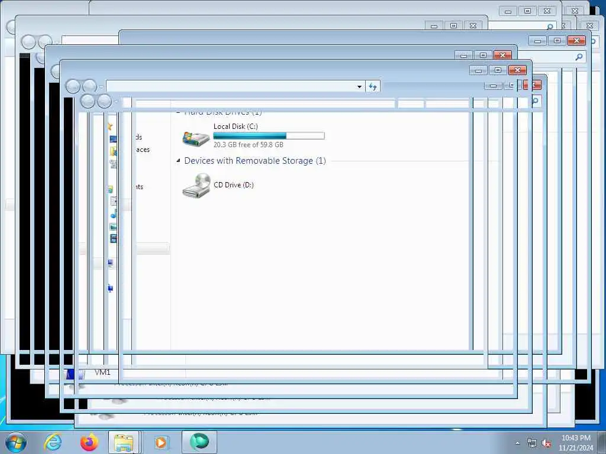Image resolution: width=606 pixels, height=454 pixels.
Task: Open the Recent Places icon in sidebar
Action: pos(113,164)
